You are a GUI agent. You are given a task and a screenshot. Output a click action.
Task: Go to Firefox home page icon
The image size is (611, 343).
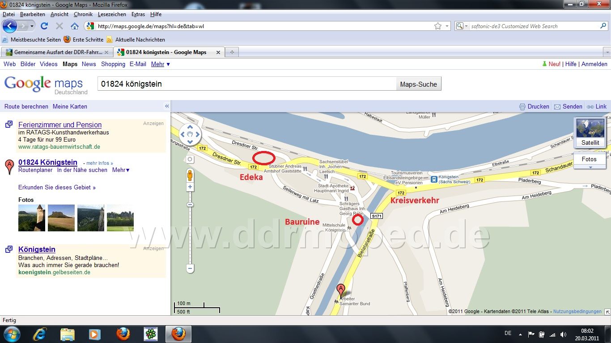pos(75,26)
